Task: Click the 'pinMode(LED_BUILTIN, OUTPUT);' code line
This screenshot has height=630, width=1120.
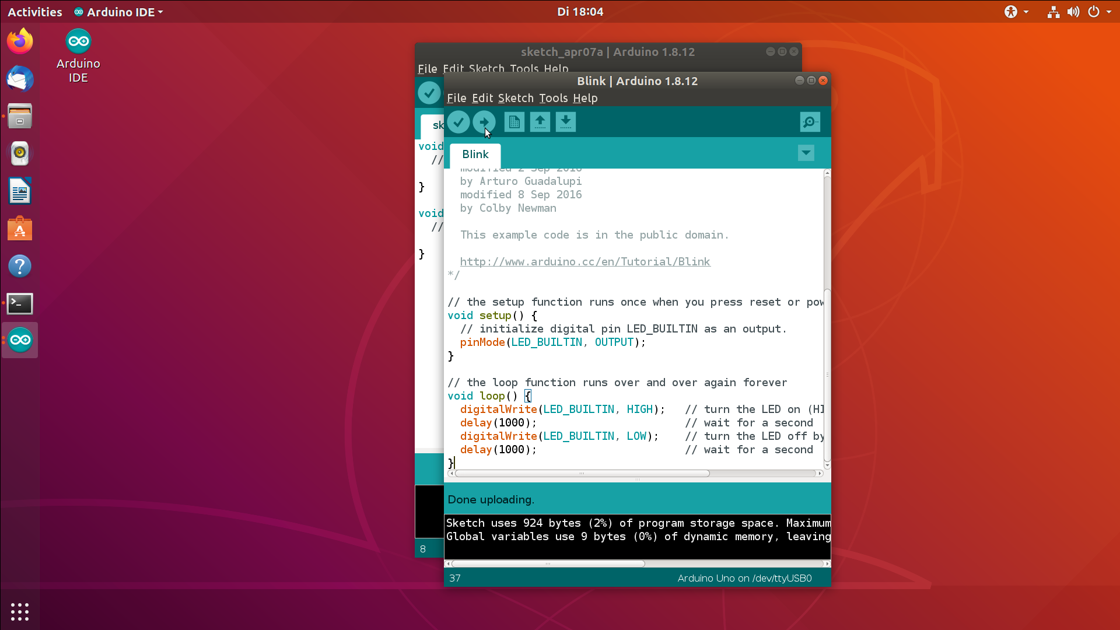Action: click(552, 342)
